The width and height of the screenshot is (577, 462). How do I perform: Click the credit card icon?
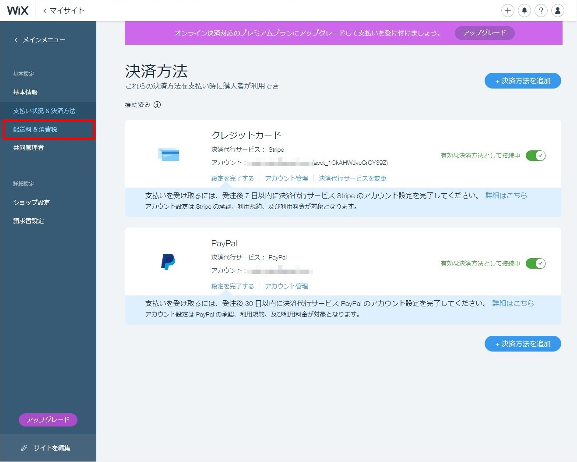169,154
